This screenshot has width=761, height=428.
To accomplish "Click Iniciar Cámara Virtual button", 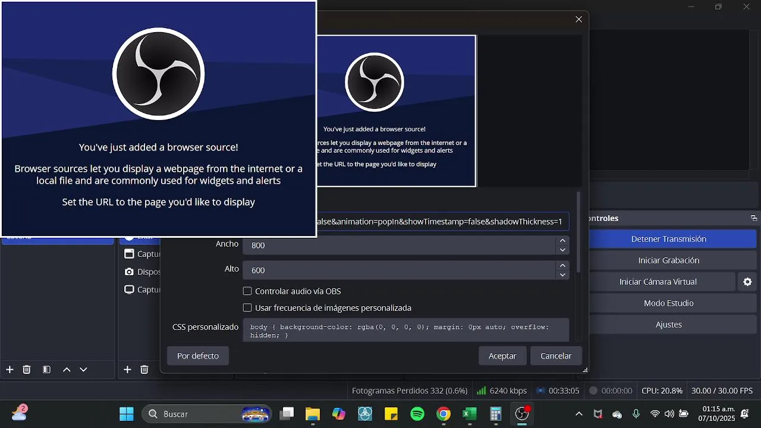I will coord(658,282).
